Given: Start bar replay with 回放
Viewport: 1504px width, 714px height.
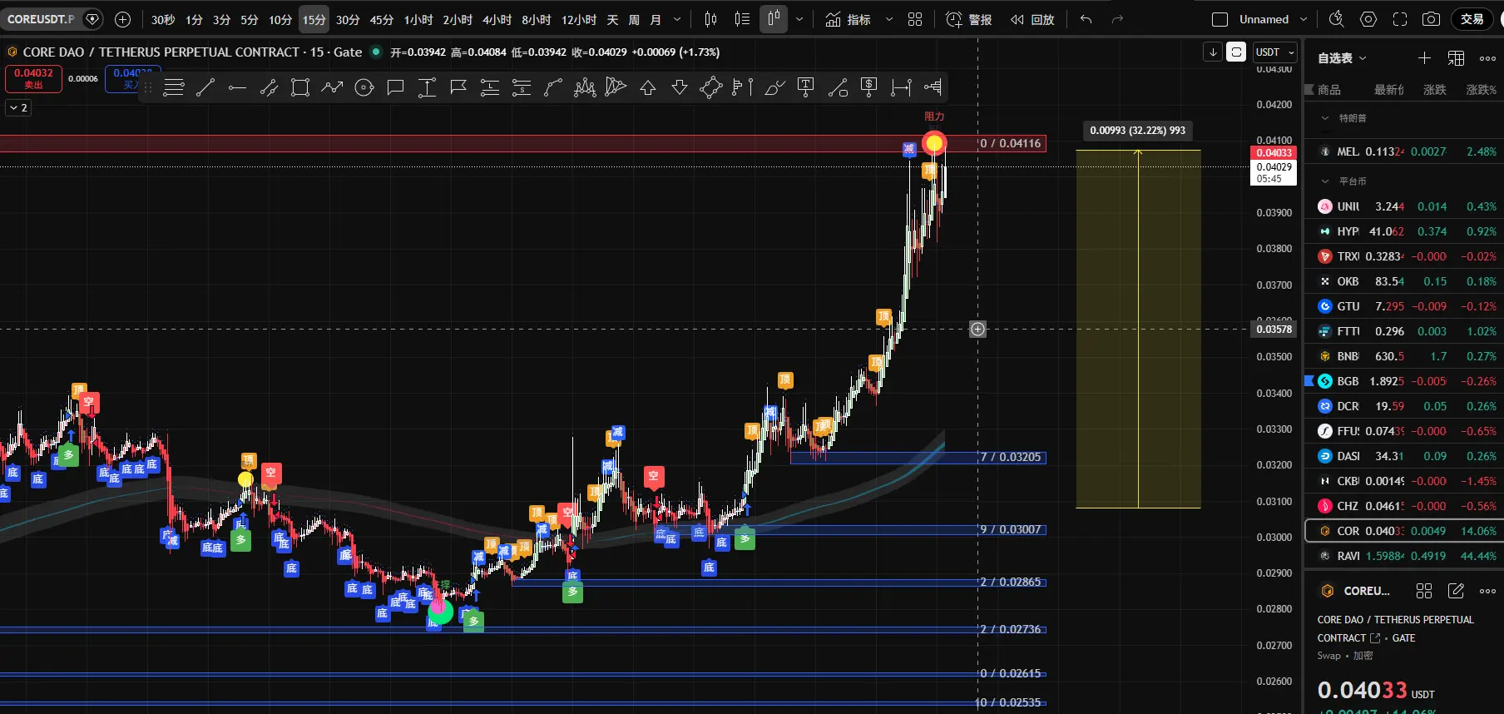Looking at the screenshot, I should click(x=1032, y=19).
